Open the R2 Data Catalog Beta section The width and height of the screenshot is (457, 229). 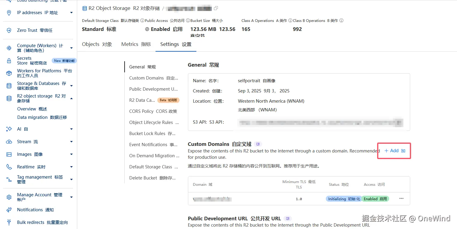pyautogui.click(x=154, y=100)
